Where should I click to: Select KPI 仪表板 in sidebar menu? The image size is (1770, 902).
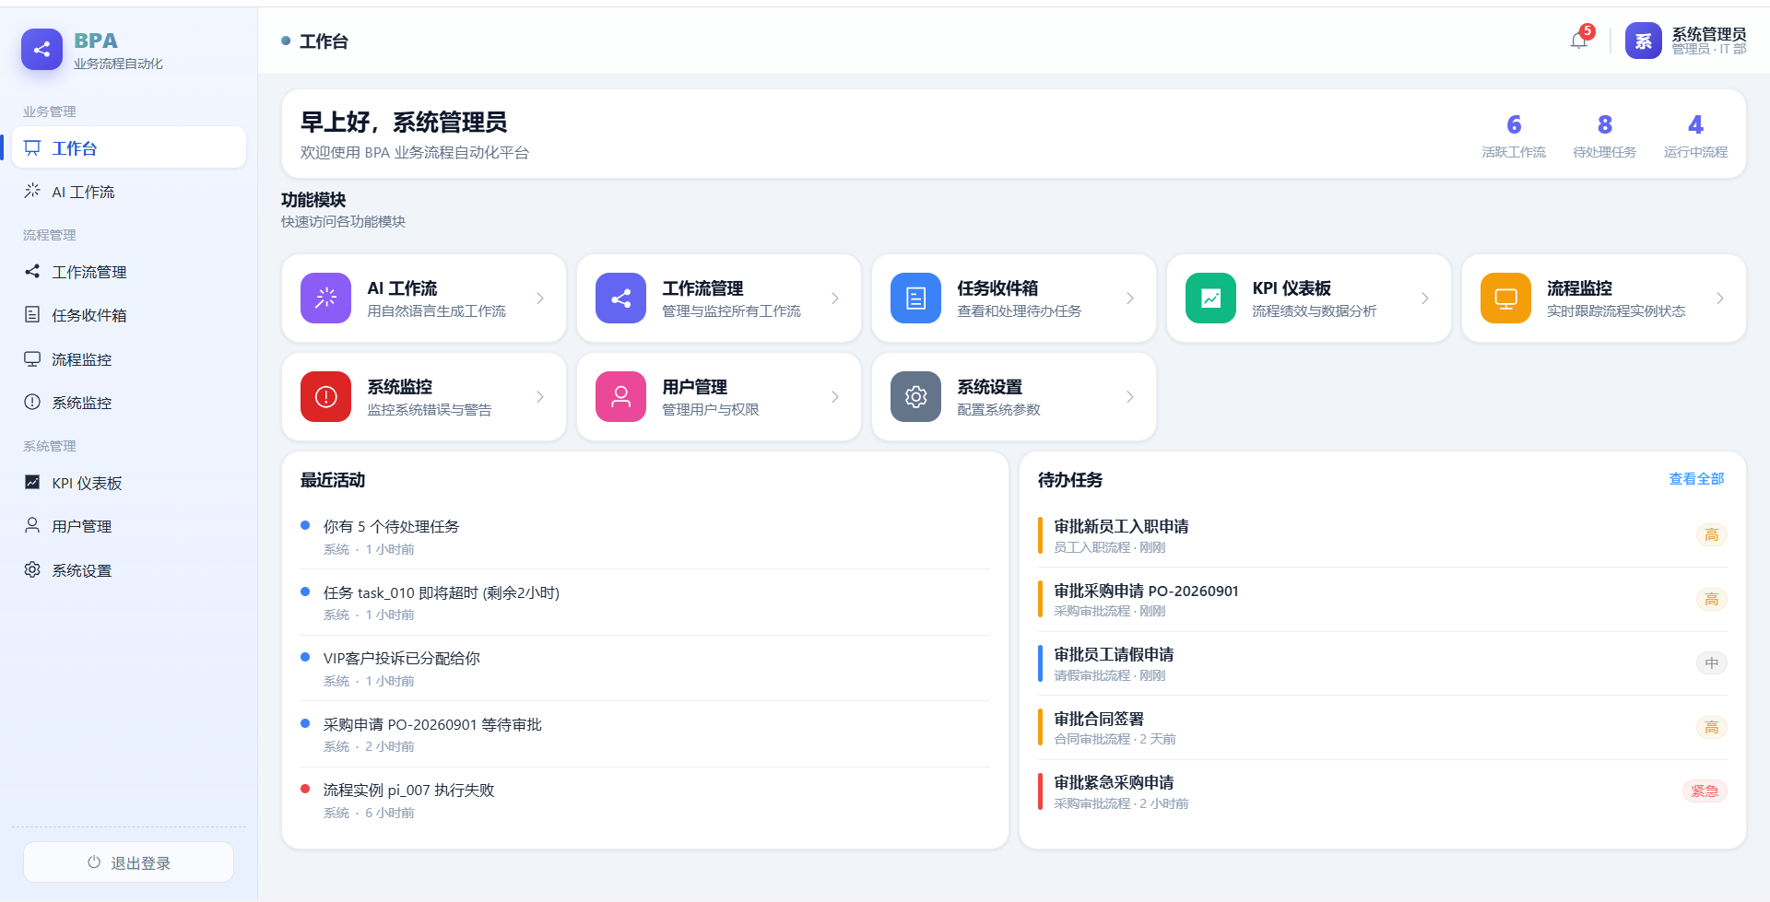click(x=129, y=483)
